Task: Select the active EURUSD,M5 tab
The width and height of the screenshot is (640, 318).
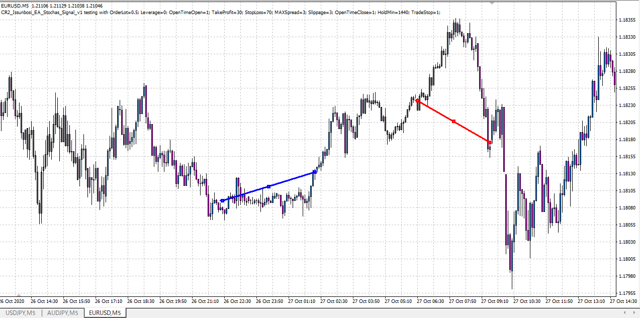Action: point(105,312)
